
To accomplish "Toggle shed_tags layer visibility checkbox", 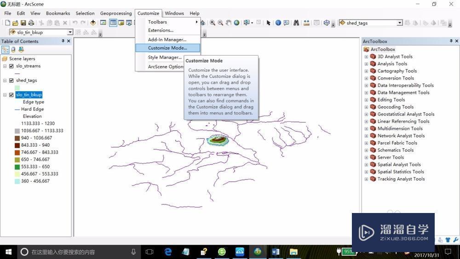I will point(11,81).
